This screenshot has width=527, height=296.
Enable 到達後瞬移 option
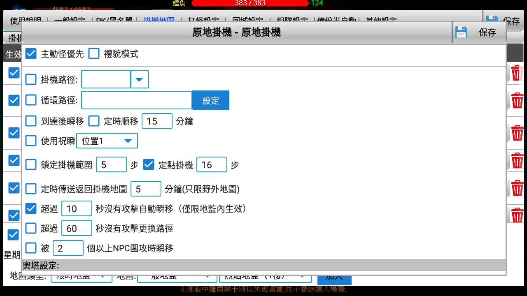click(31, 121)
